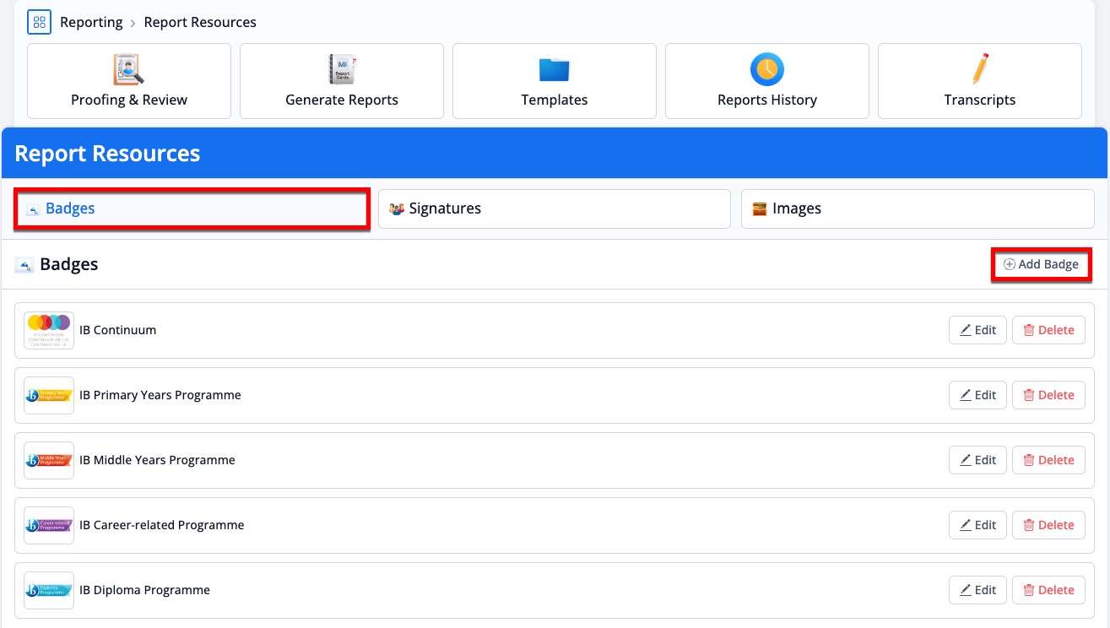1110x628 pixels.
Task: Click IB Primary Years Programme badge thumbnail
Action: pyautogui.click(x=49, y=395)
